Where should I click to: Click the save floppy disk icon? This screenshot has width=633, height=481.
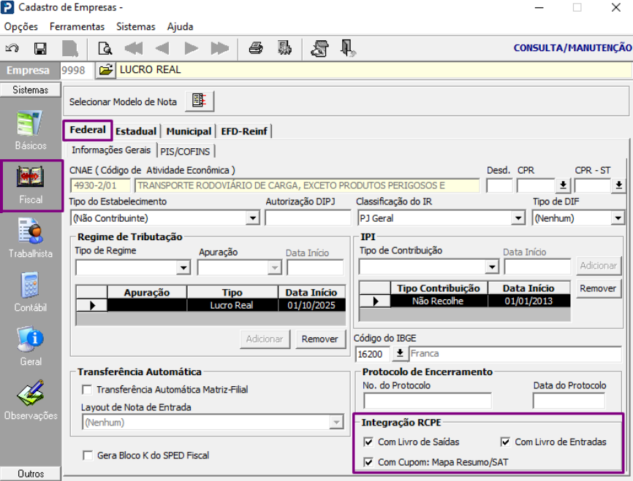pyautogui.click(x=40, y=48)
